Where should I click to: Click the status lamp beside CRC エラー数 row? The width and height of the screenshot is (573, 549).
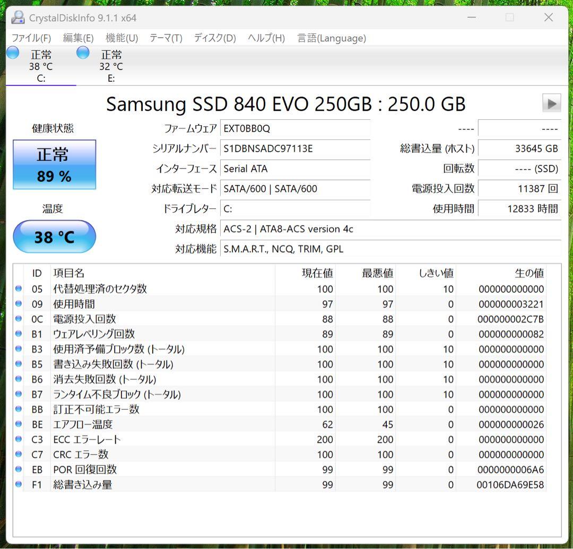tap(18, 455)
